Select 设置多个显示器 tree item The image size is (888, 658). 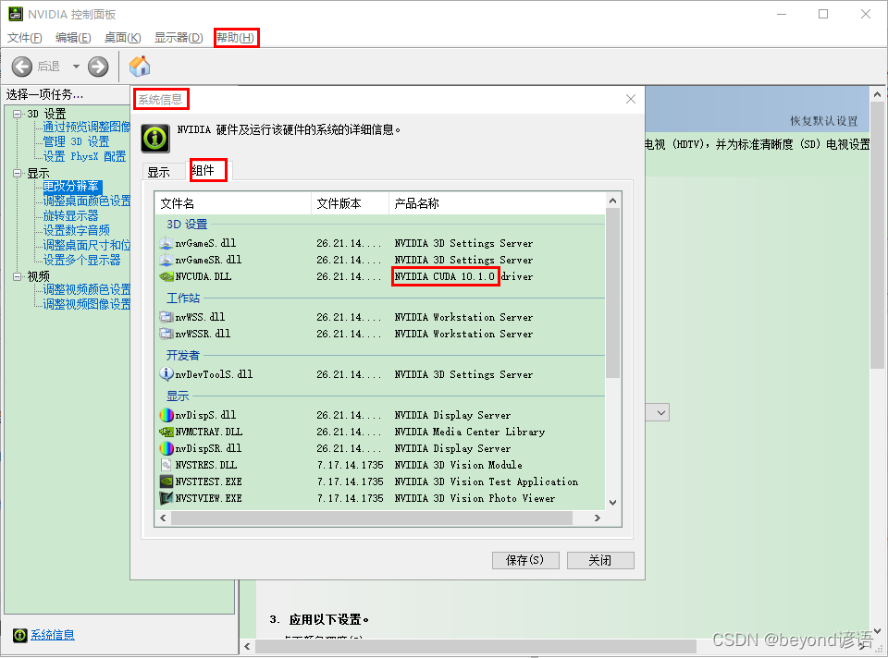(82, 260)
